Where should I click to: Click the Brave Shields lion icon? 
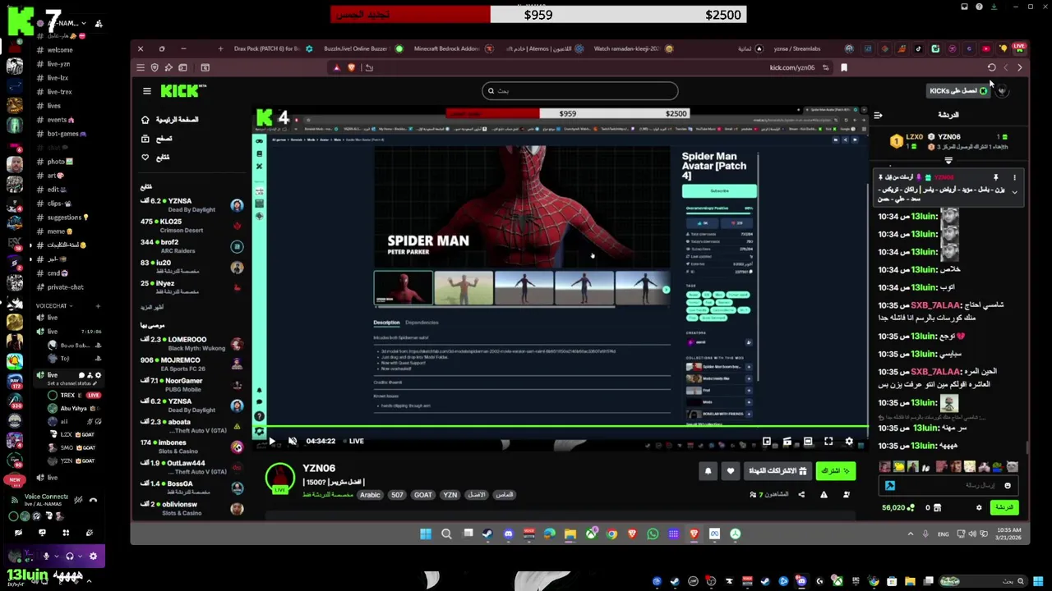(x=351, y=68)
